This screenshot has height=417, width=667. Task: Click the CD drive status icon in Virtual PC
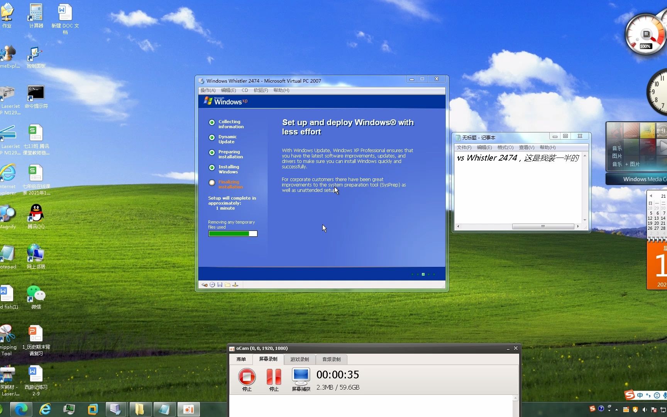212,285
